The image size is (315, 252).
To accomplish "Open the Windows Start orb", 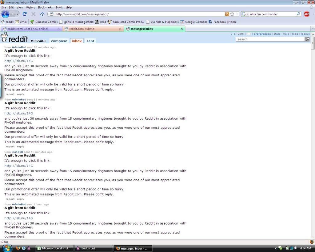I will click(7, 248).
